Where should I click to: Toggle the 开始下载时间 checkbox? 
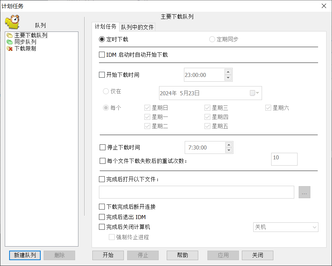click(x=102, y=75)
